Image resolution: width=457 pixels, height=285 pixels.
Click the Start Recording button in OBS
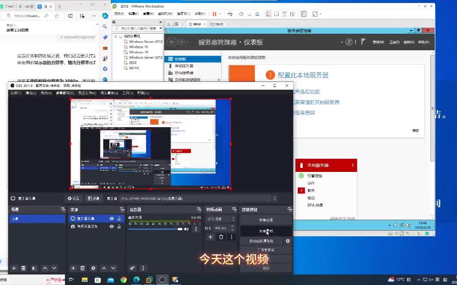click(x=266, y=231)
